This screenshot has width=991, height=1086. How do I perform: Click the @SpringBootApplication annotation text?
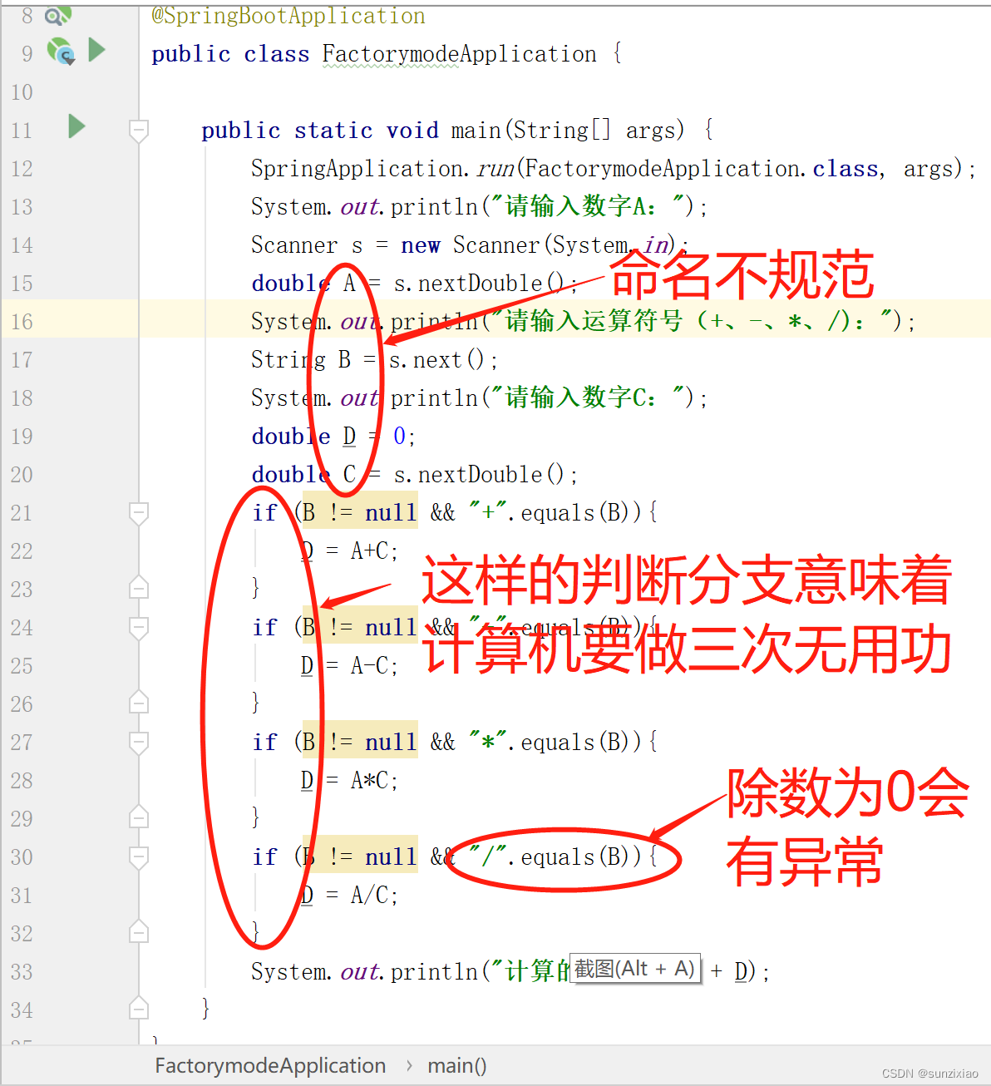tap(288, 16)
